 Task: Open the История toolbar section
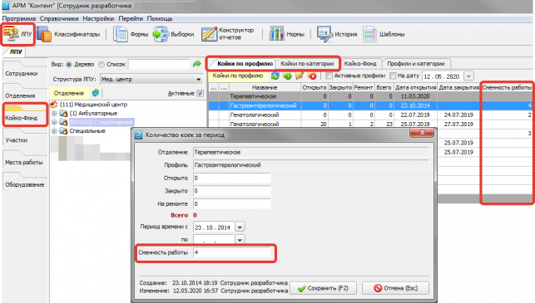(x=337, y=34)
